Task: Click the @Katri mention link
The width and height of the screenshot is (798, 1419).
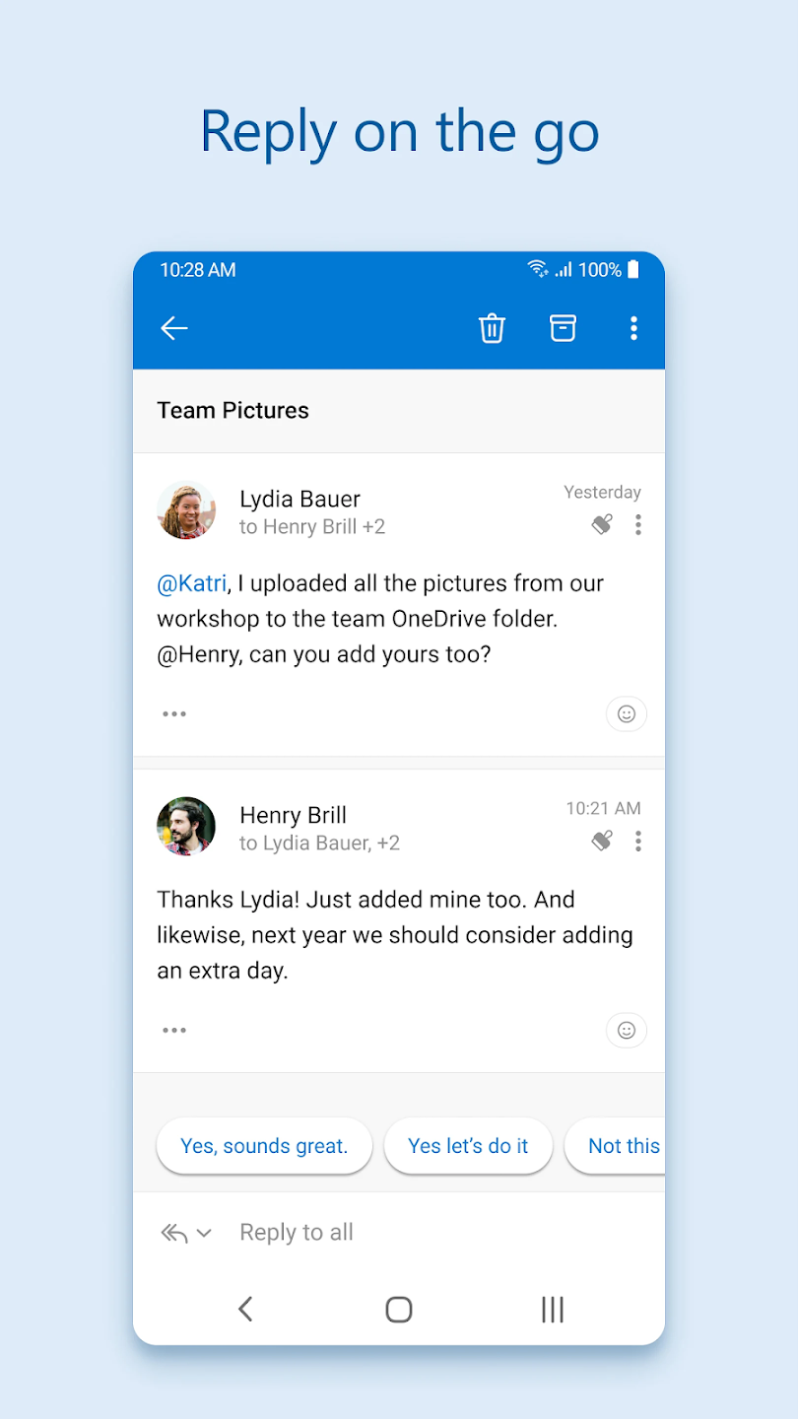Action: click(x=192, y=583)
